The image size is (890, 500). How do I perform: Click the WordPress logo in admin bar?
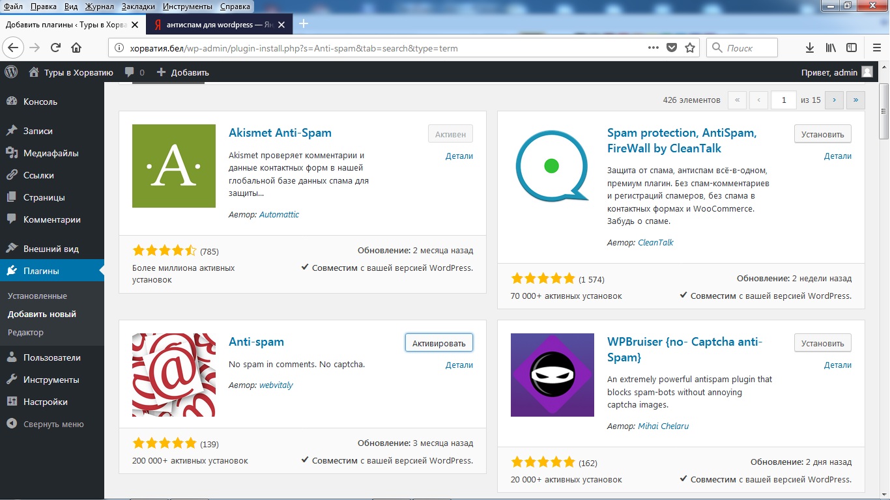[11, 72]
